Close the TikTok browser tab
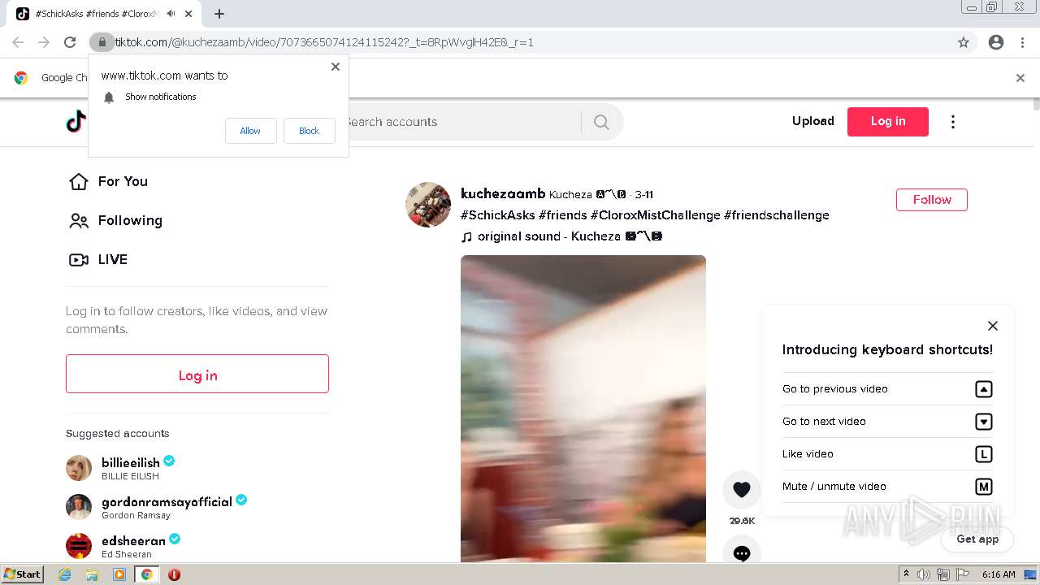Screen dimensions: 1040x585 pos(188,14)
